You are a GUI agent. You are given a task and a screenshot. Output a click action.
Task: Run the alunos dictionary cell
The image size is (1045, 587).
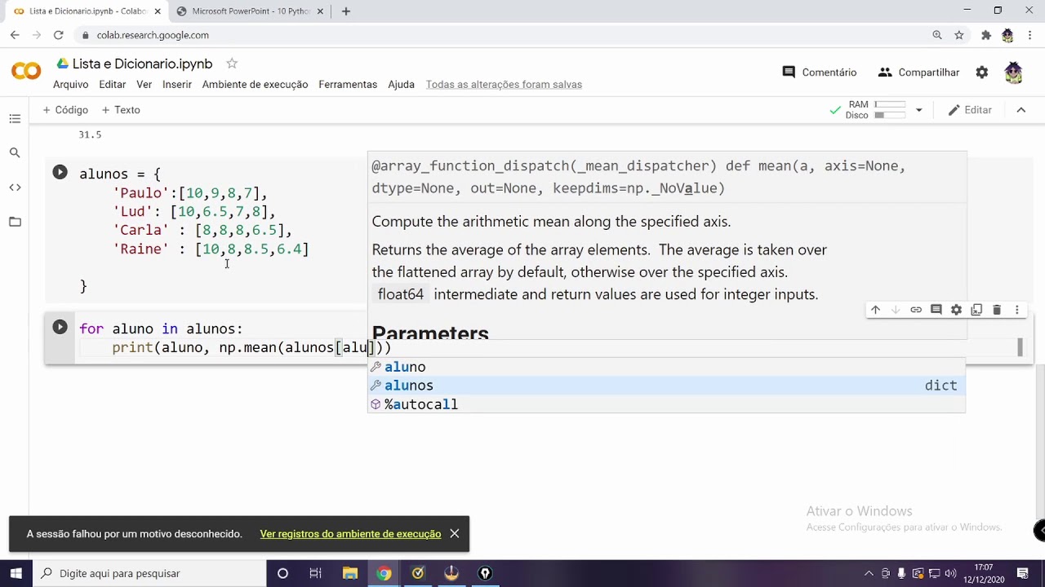pos(60,172)
